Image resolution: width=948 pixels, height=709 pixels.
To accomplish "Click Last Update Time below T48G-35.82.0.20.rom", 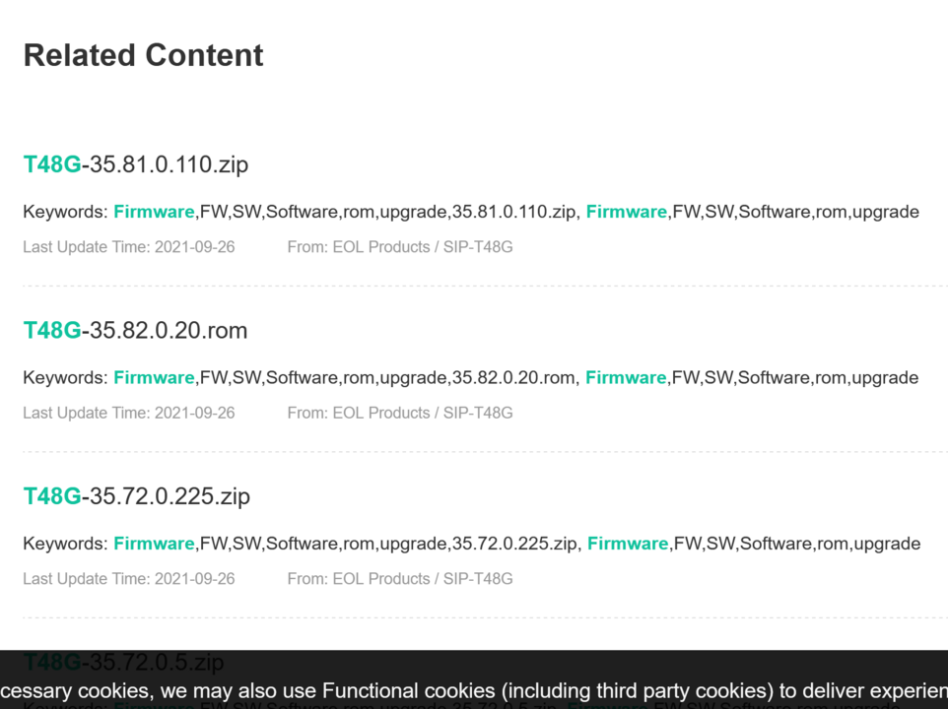I will (129, 413).
